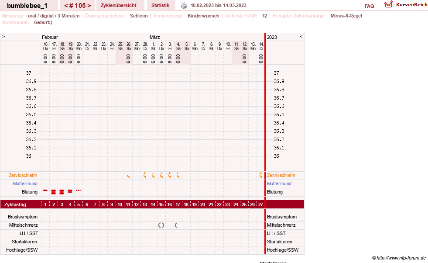Viewport: 428px width, 263px height.
Task: Select the Mittelschmerz double bracket on day 15
Action: (161, 225)
